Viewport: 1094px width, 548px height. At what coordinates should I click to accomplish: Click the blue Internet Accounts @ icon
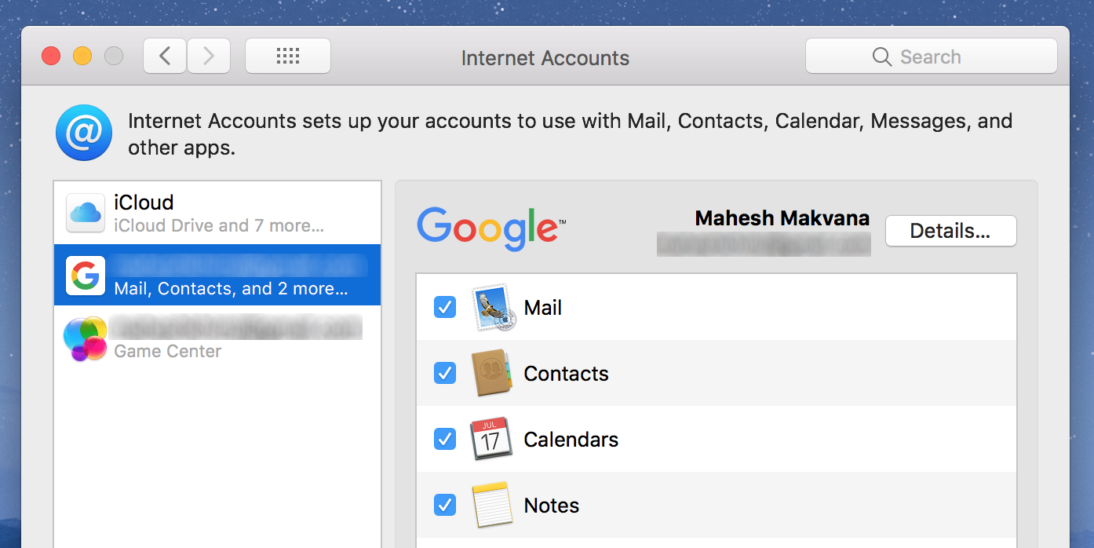pyautogui.click(x=84, y=133)
